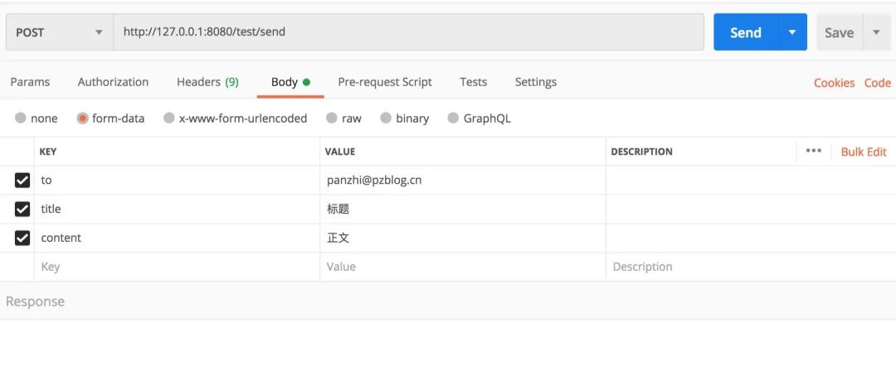
Task: Disable the 'content' parameter row checkbox
Action: coord(22,238)
